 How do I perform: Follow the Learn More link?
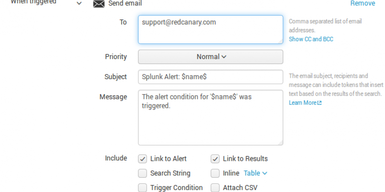tap(303, 103)
